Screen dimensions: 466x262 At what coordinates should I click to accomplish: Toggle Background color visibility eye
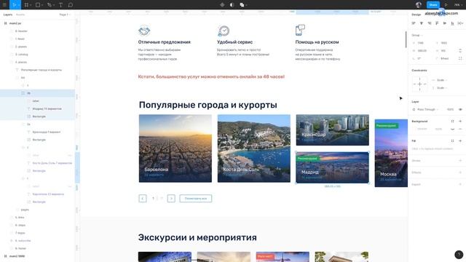coord(452,130)
